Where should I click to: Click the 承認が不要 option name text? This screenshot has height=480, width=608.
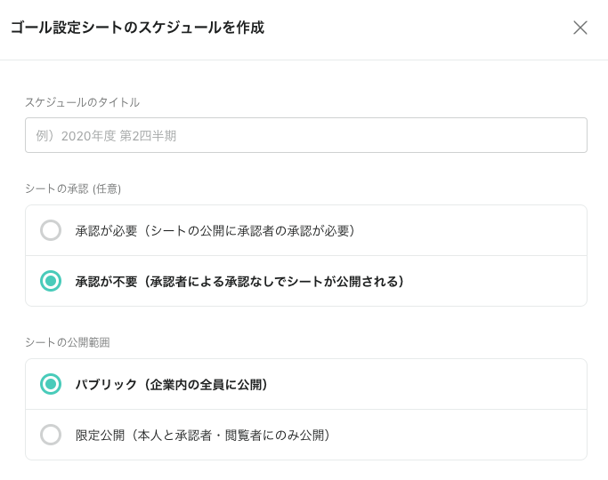point(104,282)
